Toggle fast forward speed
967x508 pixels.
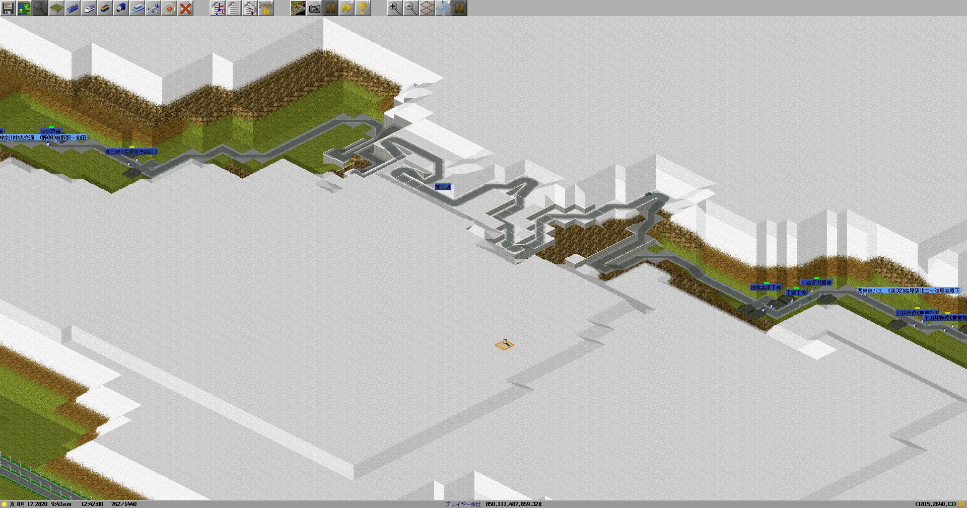(x=347, y=8)
